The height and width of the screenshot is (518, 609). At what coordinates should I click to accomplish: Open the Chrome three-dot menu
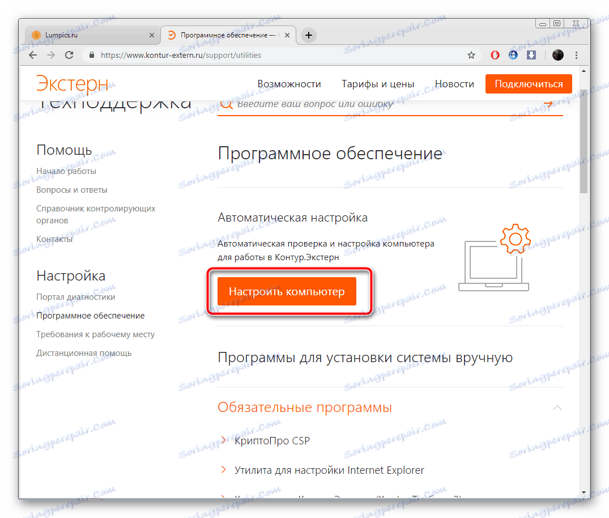click(x=576, y=55)
